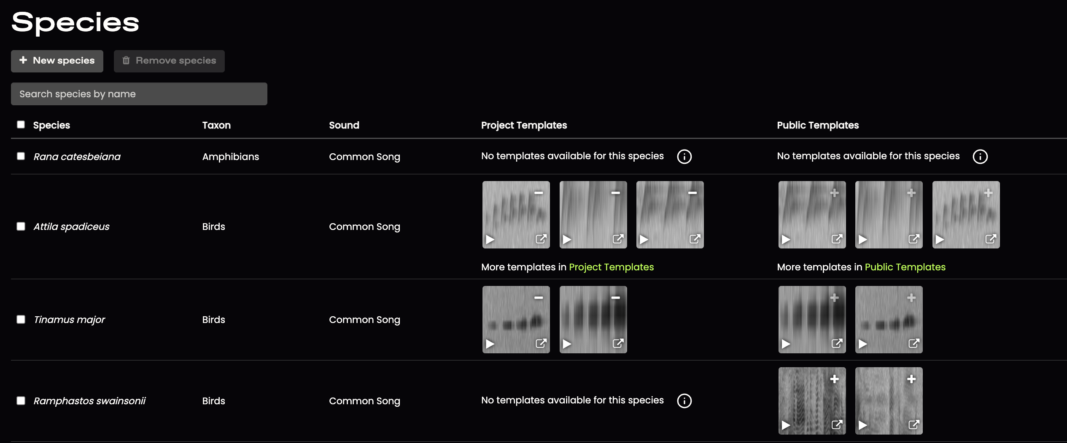Open second Ramphastos swainsonii public template externally
The image size is (1067, 443).
click(914, 424)
